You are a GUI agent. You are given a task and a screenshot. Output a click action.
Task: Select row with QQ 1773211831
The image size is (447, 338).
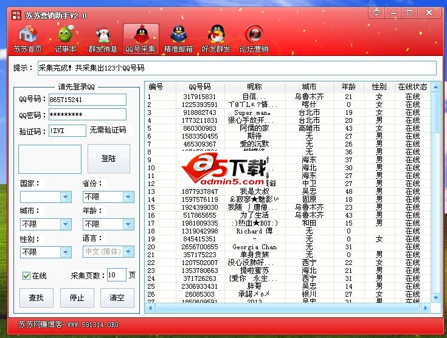288,120
